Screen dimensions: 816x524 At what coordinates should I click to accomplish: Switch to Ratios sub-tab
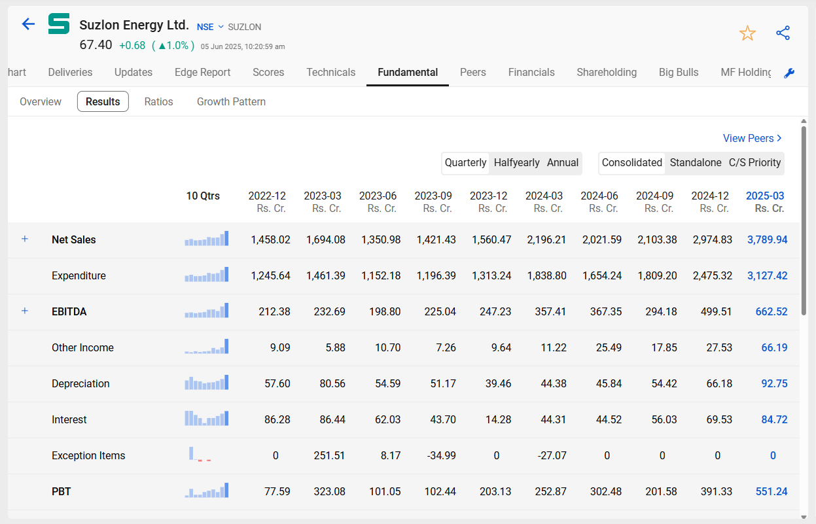[x=159, y=101]
